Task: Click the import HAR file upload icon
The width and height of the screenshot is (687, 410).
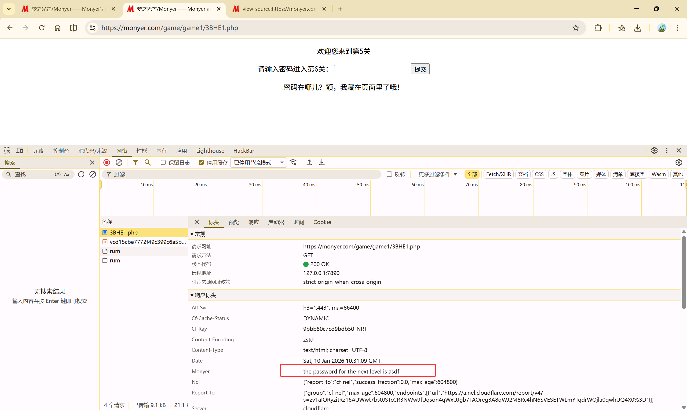Action: (309, 162)
